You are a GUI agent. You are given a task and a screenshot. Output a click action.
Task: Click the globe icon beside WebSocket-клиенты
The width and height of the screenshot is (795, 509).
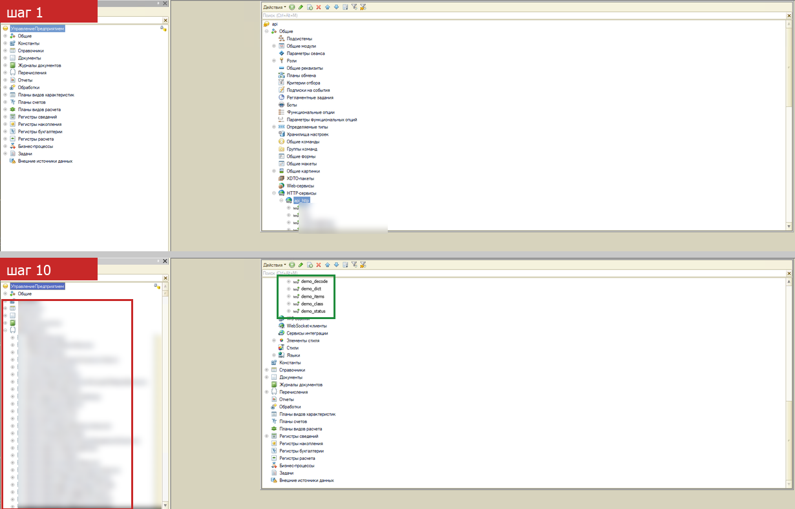pyautogui.click(x=281, y=326)
